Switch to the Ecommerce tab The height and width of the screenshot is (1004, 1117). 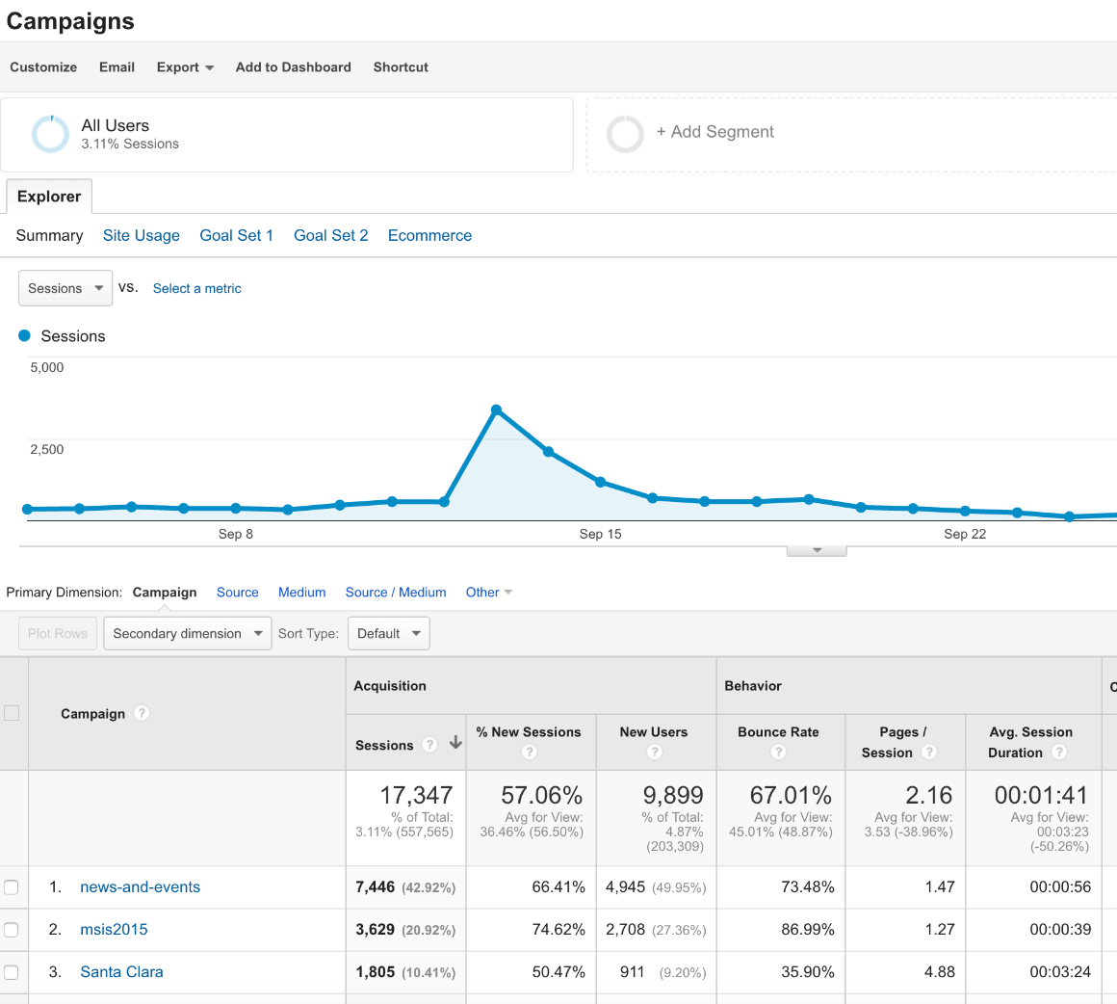[429, 236]
